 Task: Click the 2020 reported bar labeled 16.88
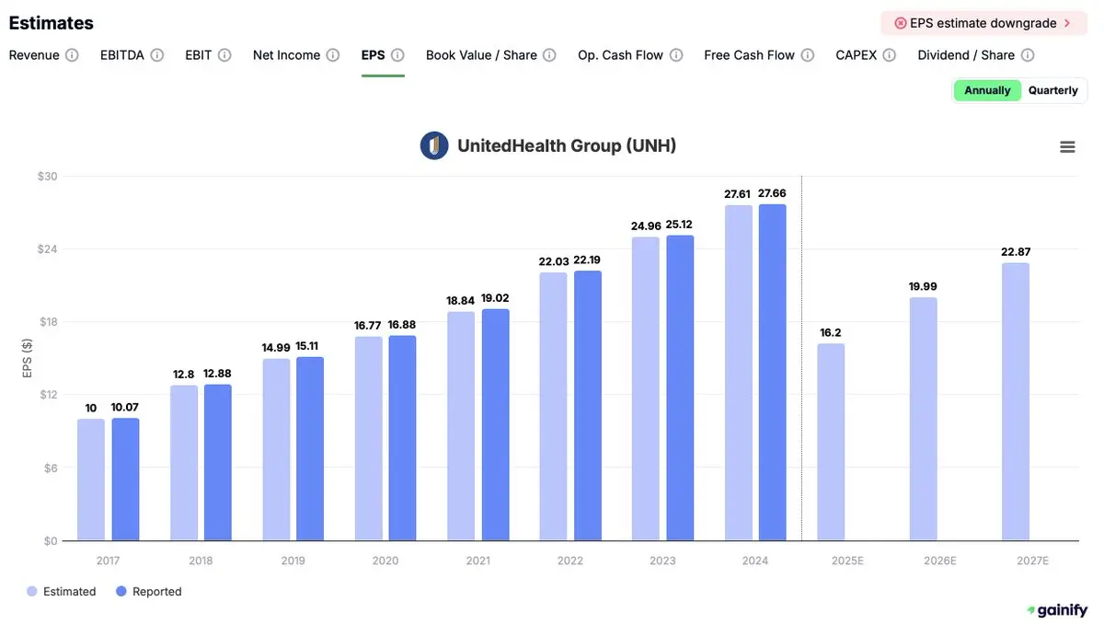tap(402, 438)
